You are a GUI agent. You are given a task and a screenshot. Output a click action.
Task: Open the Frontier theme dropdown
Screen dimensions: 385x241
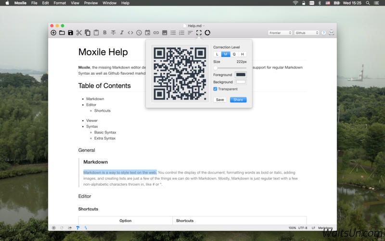point(280,33)
